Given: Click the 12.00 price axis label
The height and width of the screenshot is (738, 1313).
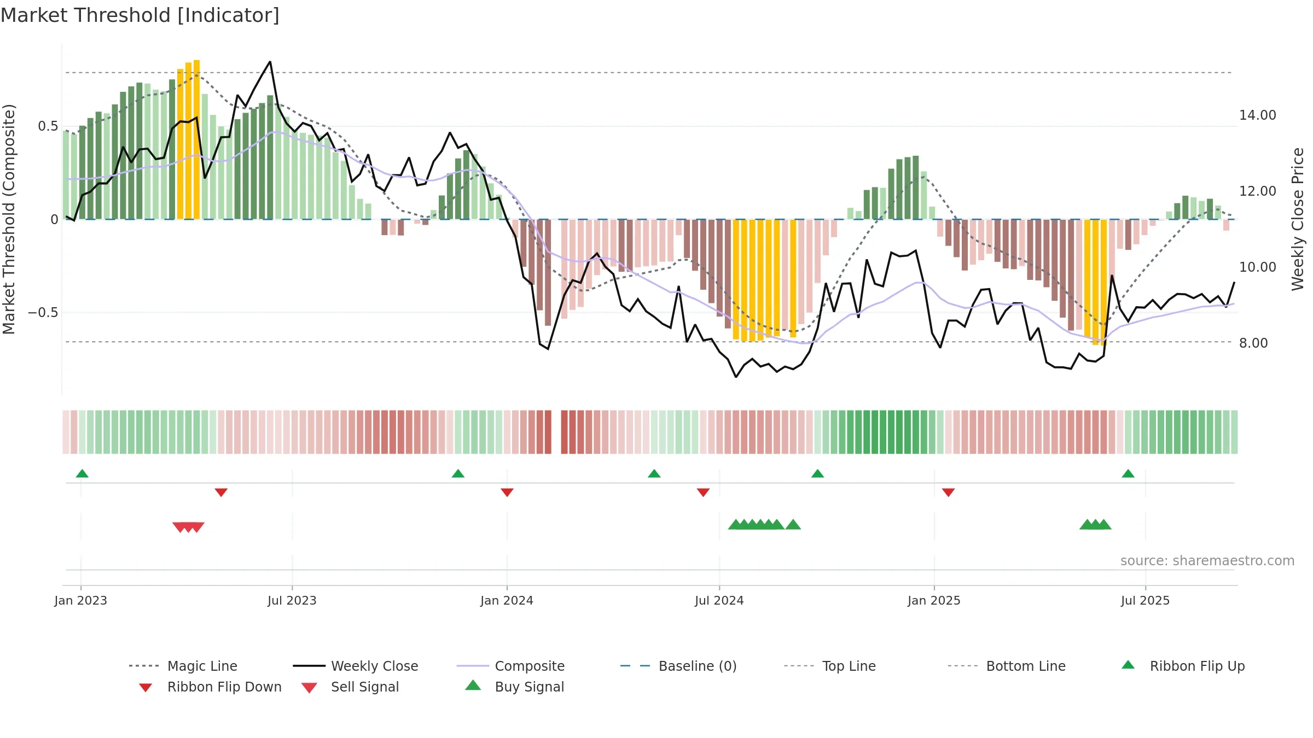Looking at the screenshot, I should point(1258,191).
